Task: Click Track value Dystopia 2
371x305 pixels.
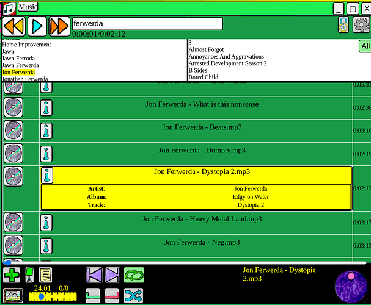Action: [x=251, y=205]
